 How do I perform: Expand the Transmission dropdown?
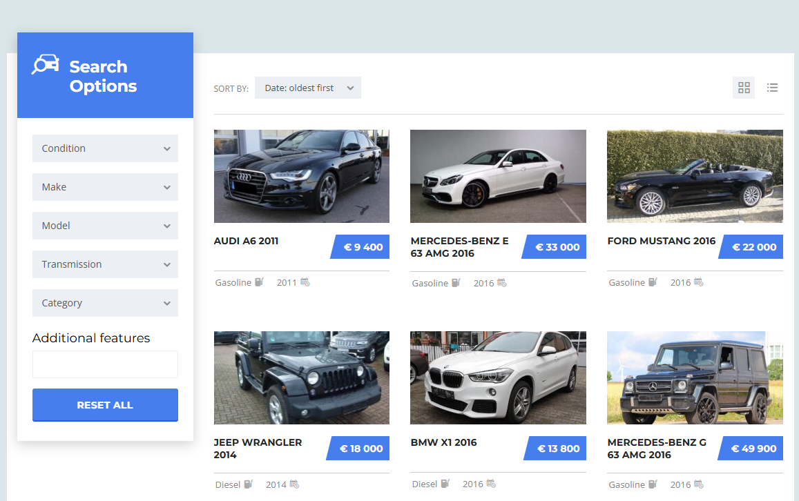(x=105, y=264)
